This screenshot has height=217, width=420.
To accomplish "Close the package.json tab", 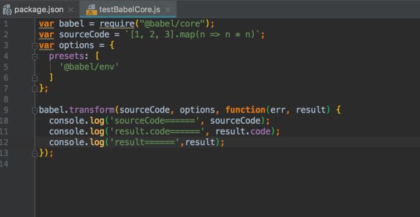I will [x=71, y=10].
